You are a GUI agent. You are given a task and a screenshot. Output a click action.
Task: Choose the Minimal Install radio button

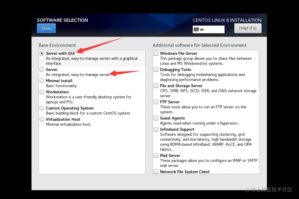tap(42, 81)
